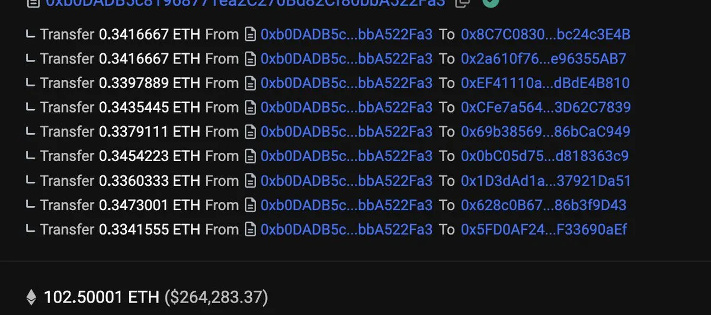
Task: Click contract file icon on 0.3397889 ETH transfer
Action: tap(250, 83)
